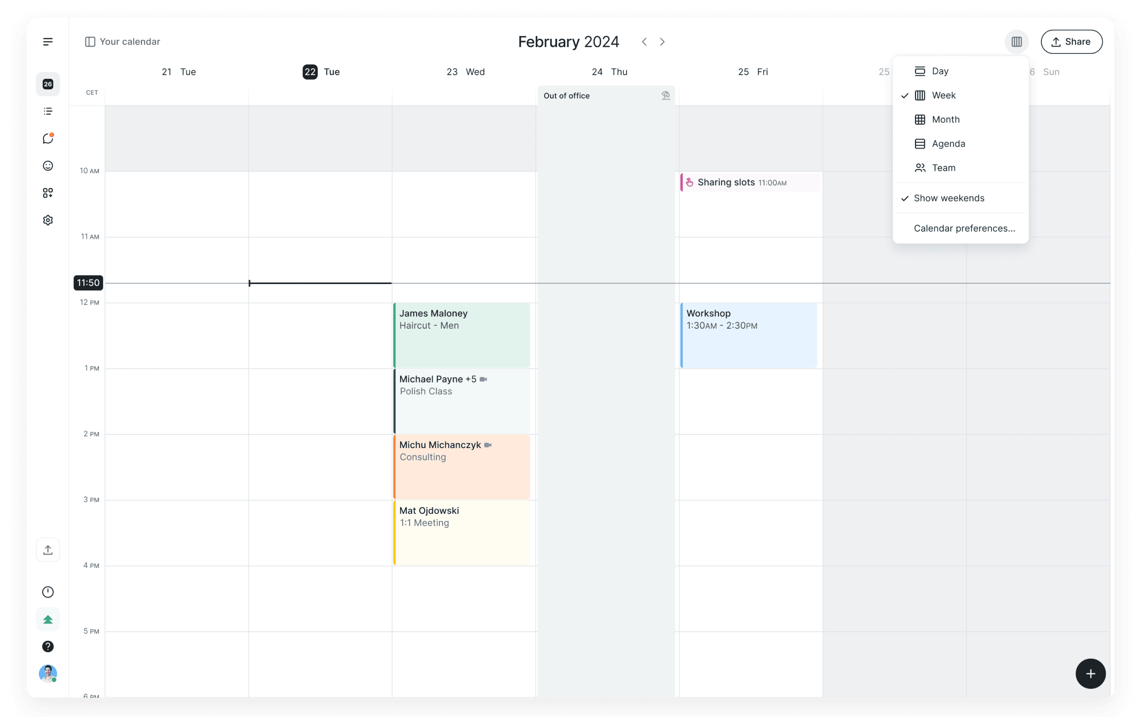Click the calendar icon showing 26

[48, 84]
